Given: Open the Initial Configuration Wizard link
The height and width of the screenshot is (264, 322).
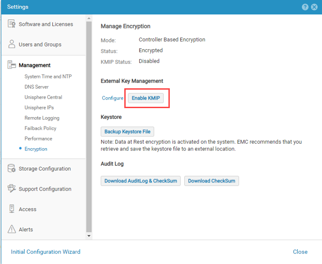Looking at the screenshot, I should coord(45,252).
